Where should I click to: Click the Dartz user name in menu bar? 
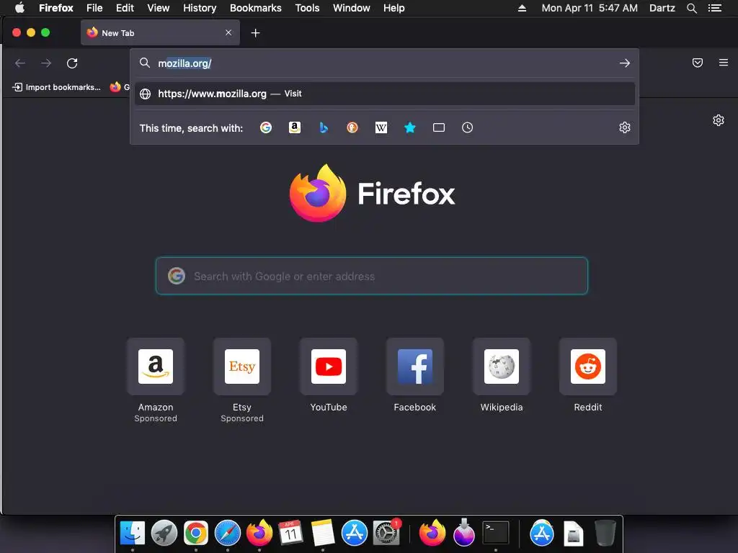click(x=662, y=8)
